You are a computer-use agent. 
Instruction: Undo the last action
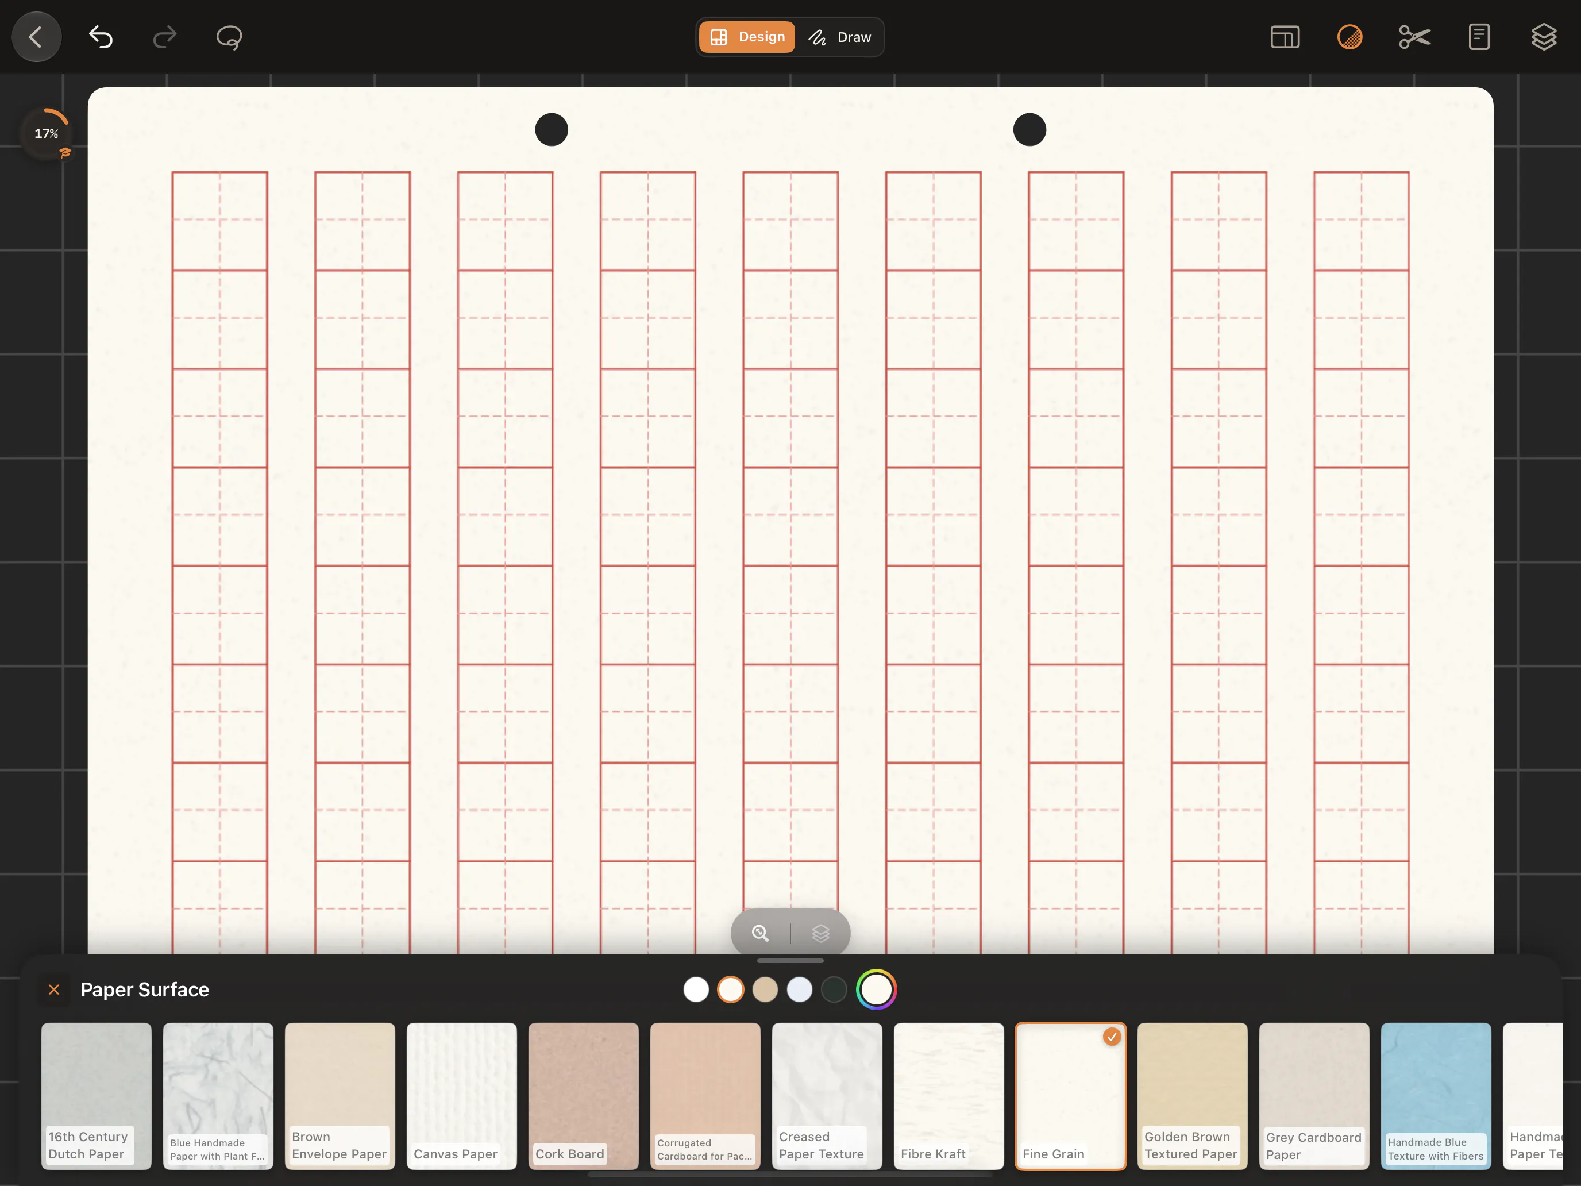(101, 36)
